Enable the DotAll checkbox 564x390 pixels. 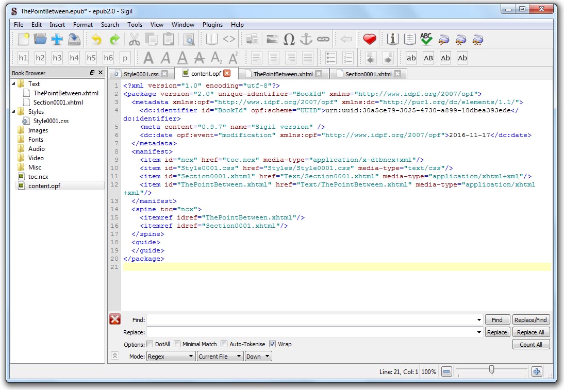click(x=150, y=344)
